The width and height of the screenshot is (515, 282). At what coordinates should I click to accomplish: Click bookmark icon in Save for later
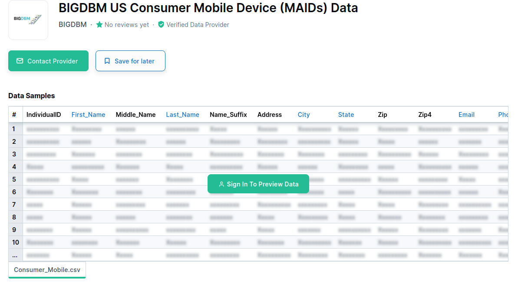107,61
